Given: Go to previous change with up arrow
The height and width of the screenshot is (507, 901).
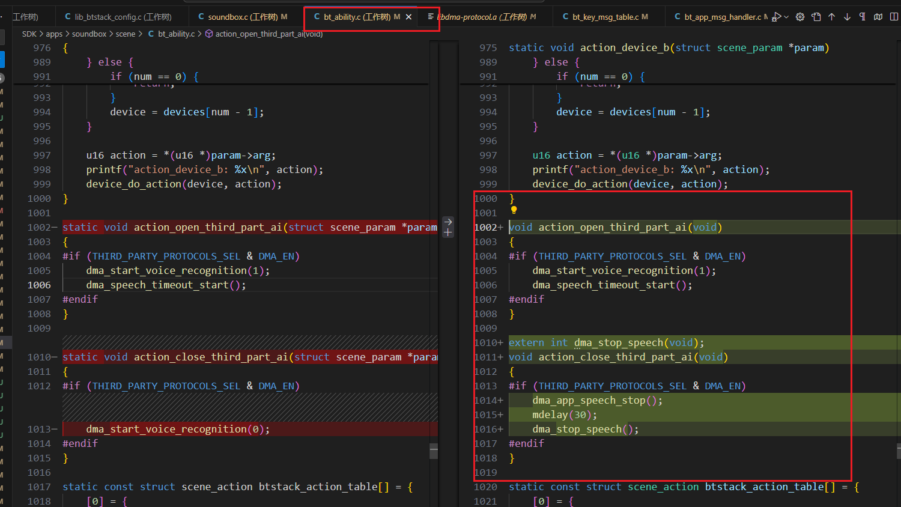Looking at the screenshot, I should pos(832,17).
